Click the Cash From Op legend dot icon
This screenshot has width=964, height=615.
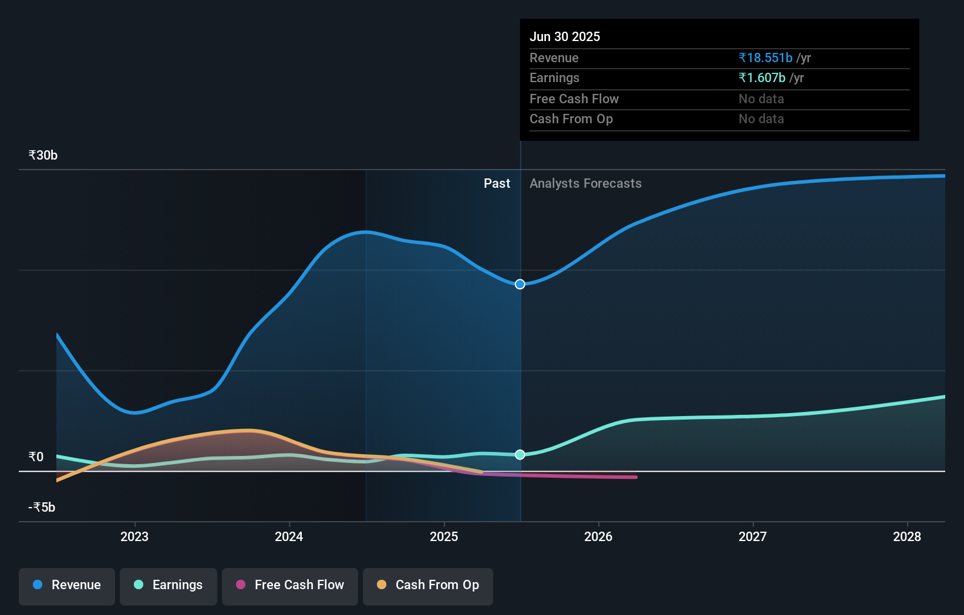click(x=382, y=584)
